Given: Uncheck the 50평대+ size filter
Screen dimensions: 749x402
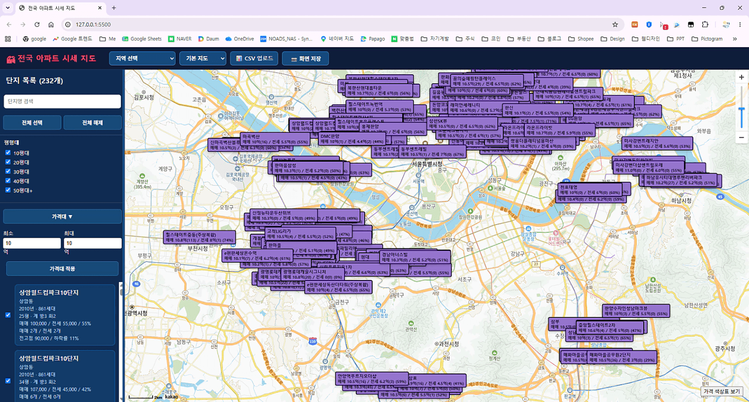Looking at the screenshot, I should click(8, 190).
